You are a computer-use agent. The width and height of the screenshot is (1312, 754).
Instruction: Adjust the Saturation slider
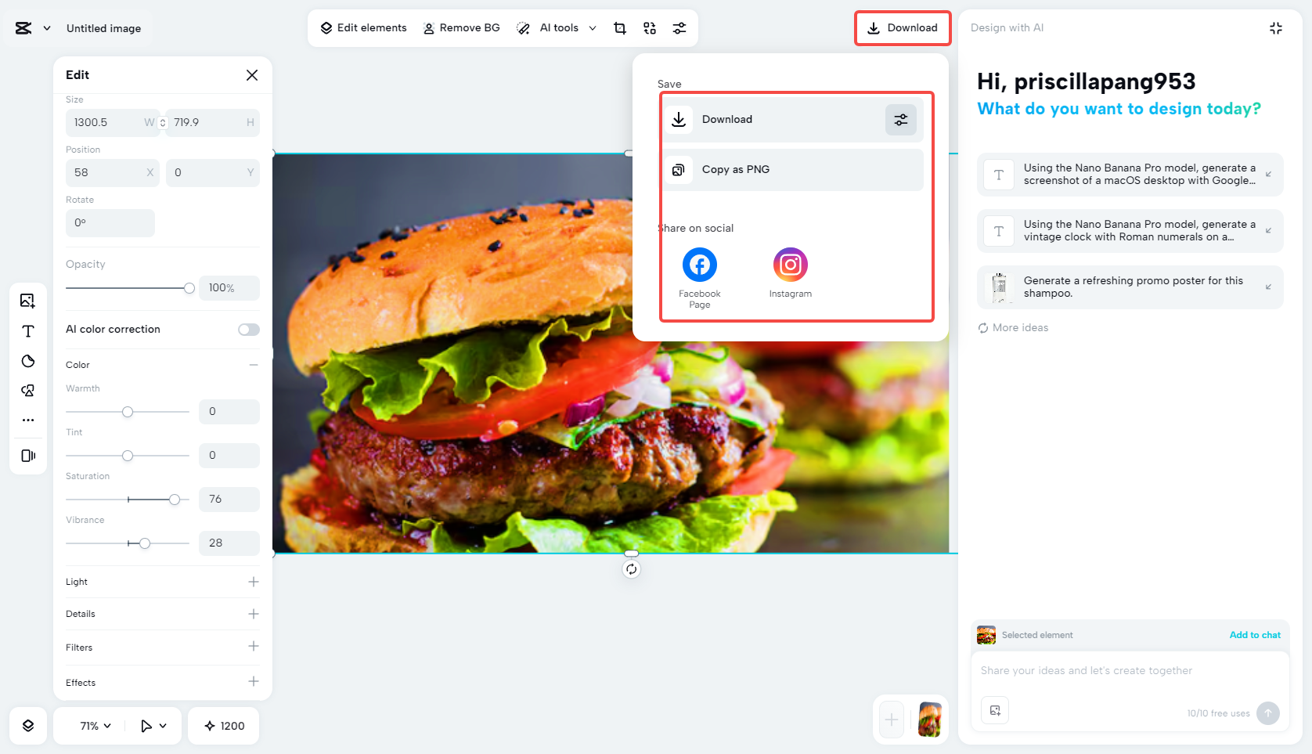click(175, 500)
